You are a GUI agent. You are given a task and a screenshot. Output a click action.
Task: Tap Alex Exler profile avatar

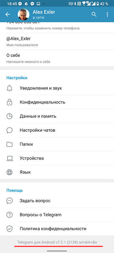click(x=24, y=15)
